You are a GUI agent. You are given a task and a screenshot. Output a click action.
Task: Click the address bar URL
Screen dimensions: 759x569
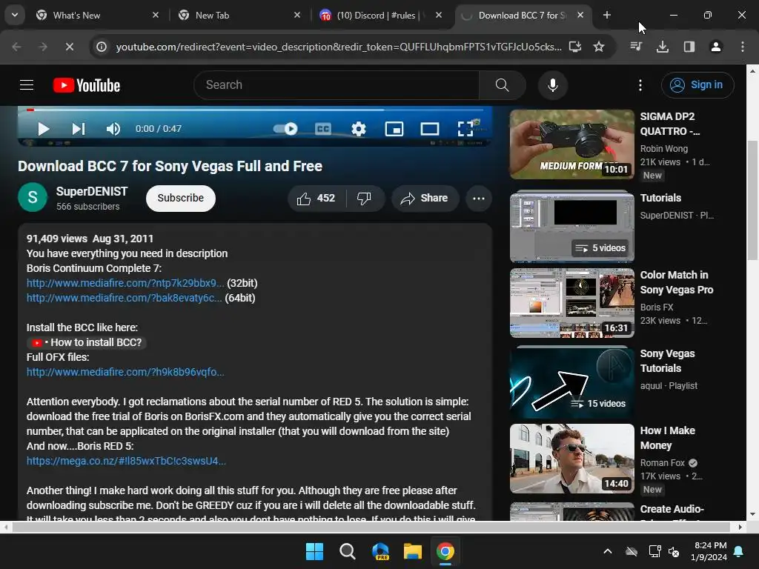pos(338,47)
